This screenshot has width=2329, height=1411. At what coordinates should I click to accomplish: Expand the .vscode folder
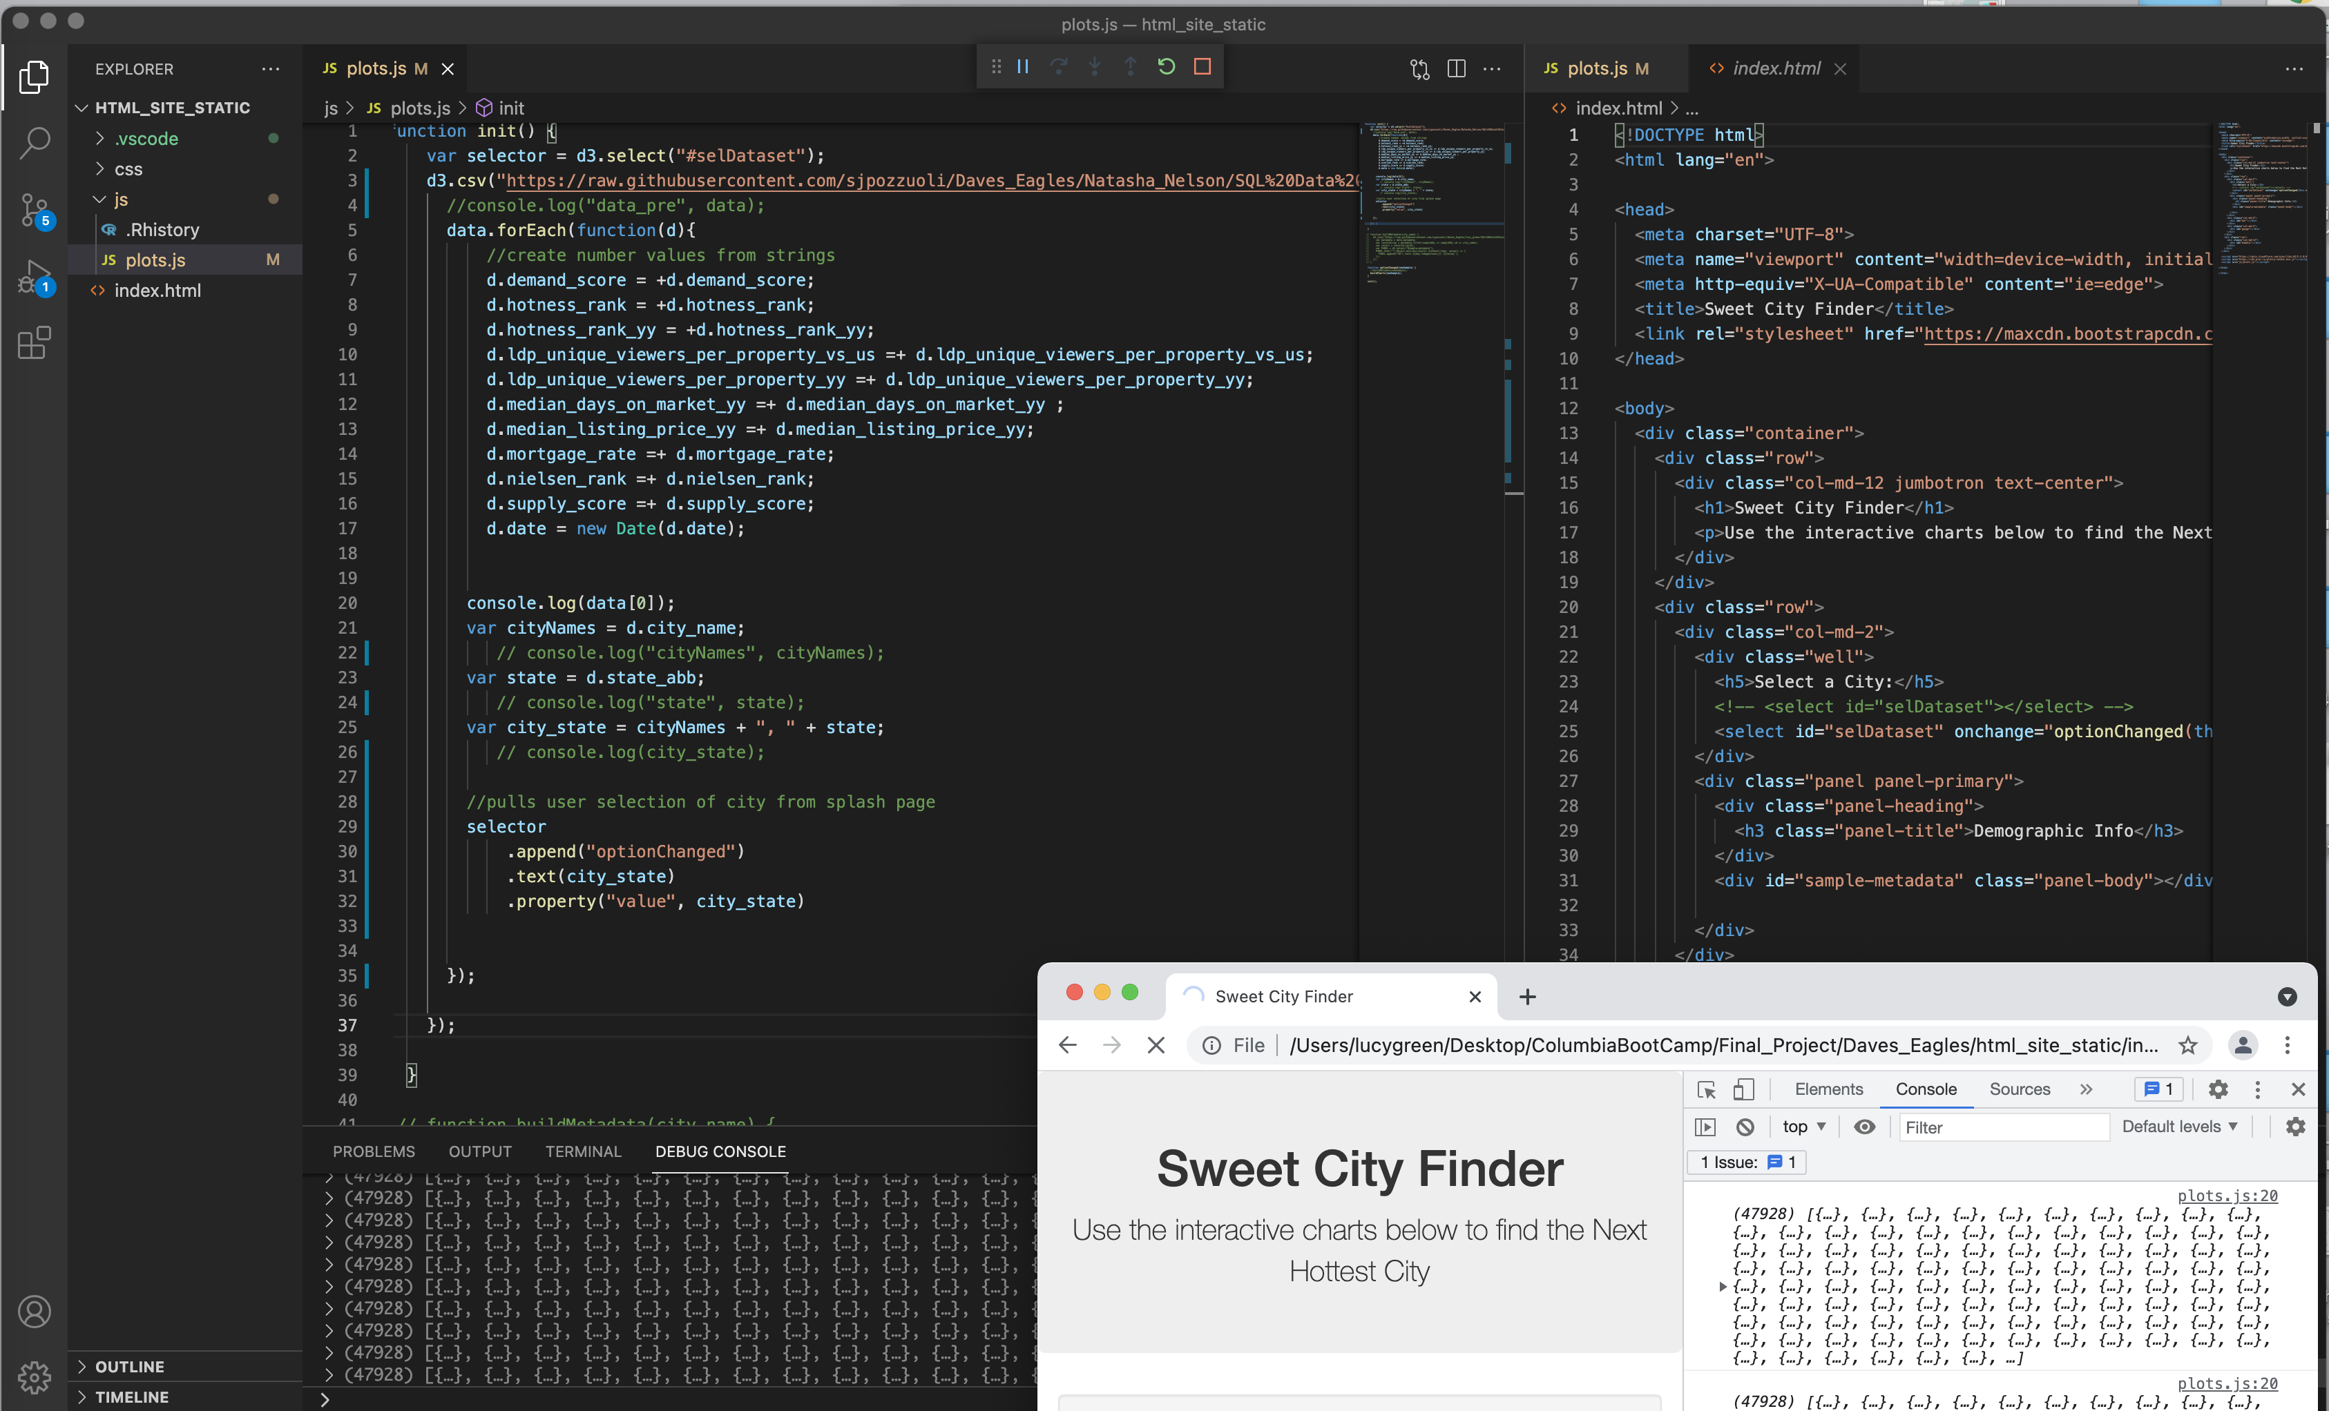click(146, 139)
